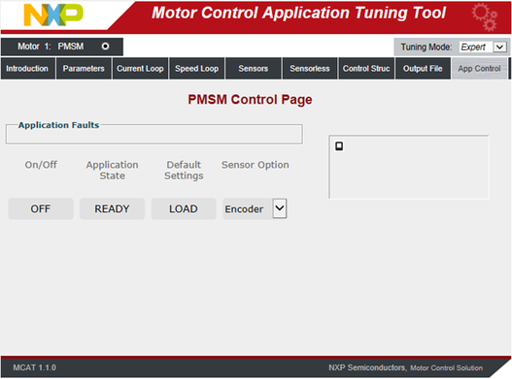The width and height of the screenshot is (512, 379).
Task: Click the small image placeholder icon
Action: coord(339,146)
